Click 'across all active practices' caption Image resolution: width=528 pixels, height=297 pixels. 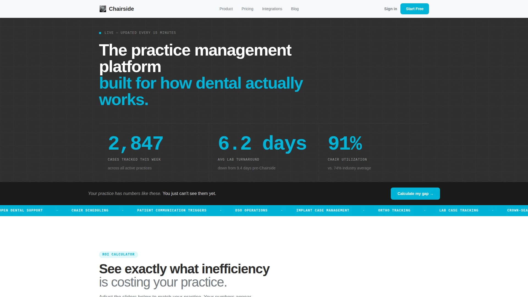130,168
